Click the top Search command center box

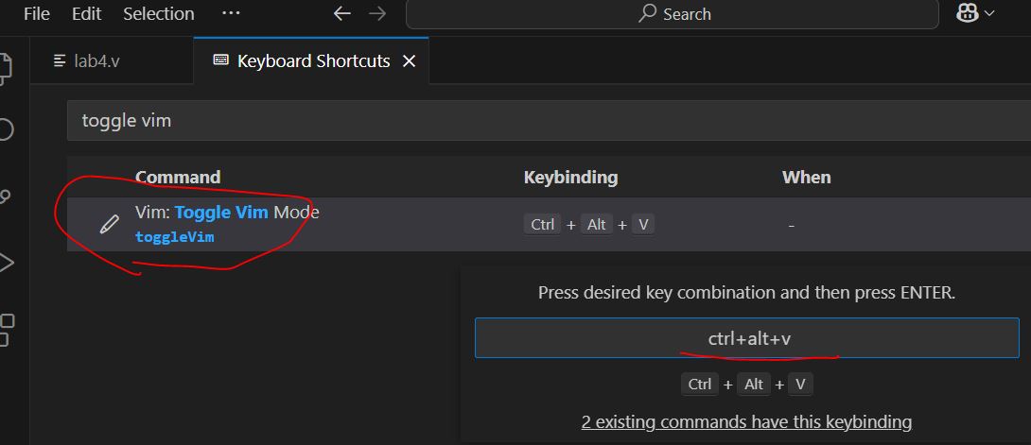pyautogui.click(x=673, y=13)
